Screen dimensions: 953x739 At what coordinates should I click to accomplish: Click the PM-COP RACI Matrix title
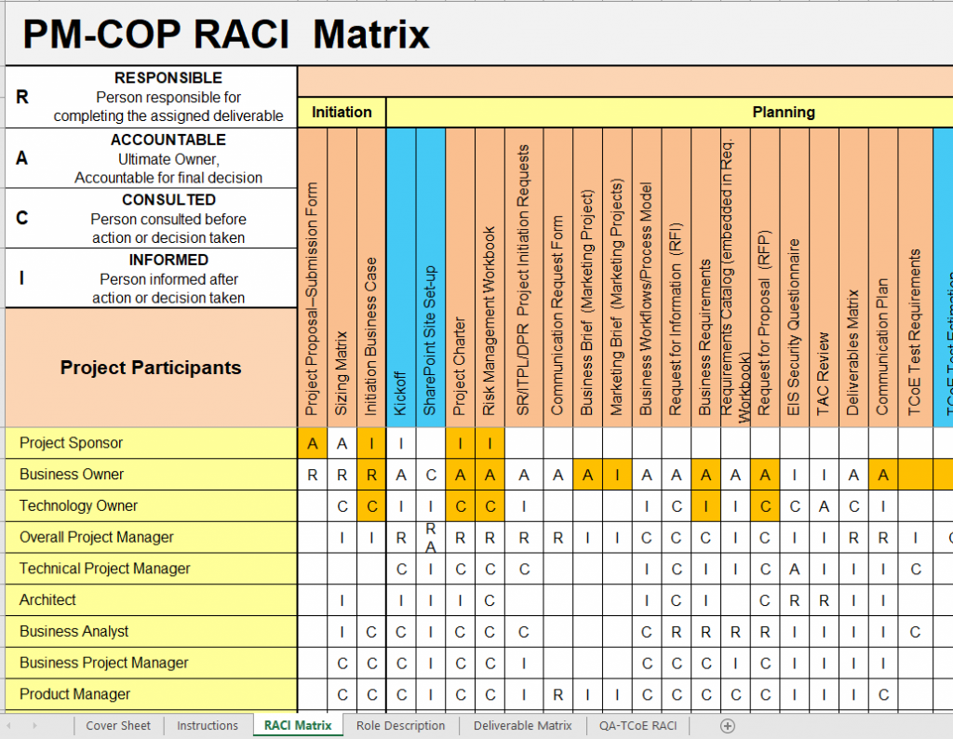tap(225, 31)
